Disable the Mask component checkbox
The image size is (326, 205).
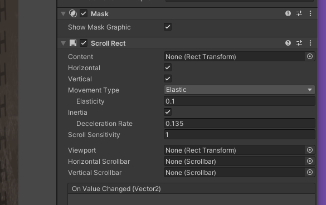[x=84, y=14]
